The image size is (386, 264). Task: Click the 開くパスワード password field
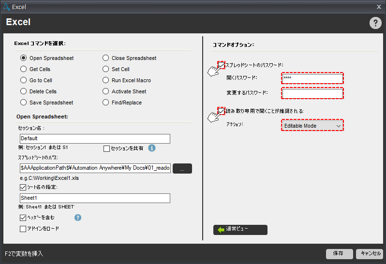312,78
